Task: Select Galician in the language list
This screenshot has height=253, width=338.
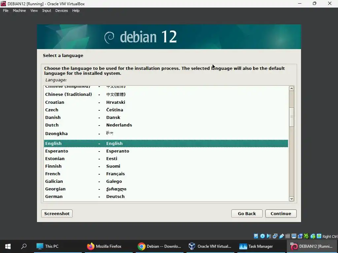Action: coord(166,182)
